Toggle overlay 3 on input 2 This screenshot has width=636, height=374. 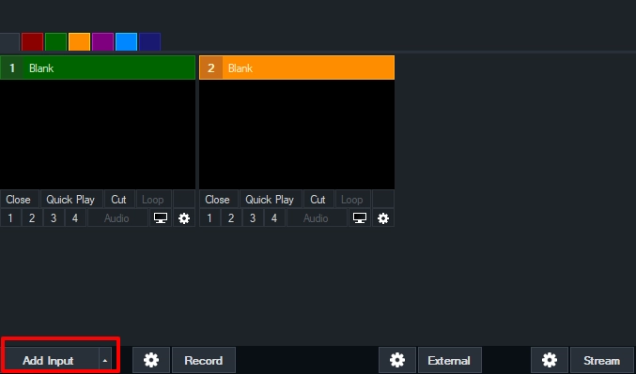253,218
